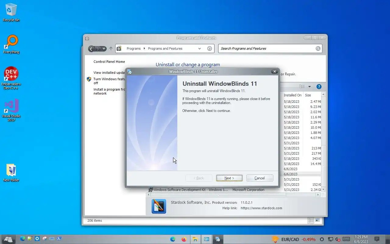Open the settings gear quick launch icon

click(37, 239)
